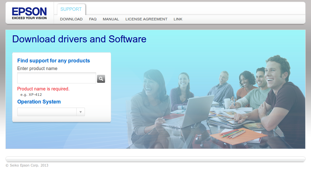The width and height of the screenshot is (311, 185).
Task: Select the SUPPORT tab
Action: click(71, 9)
